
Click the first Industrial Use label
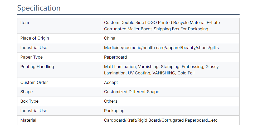coord(34,48)
